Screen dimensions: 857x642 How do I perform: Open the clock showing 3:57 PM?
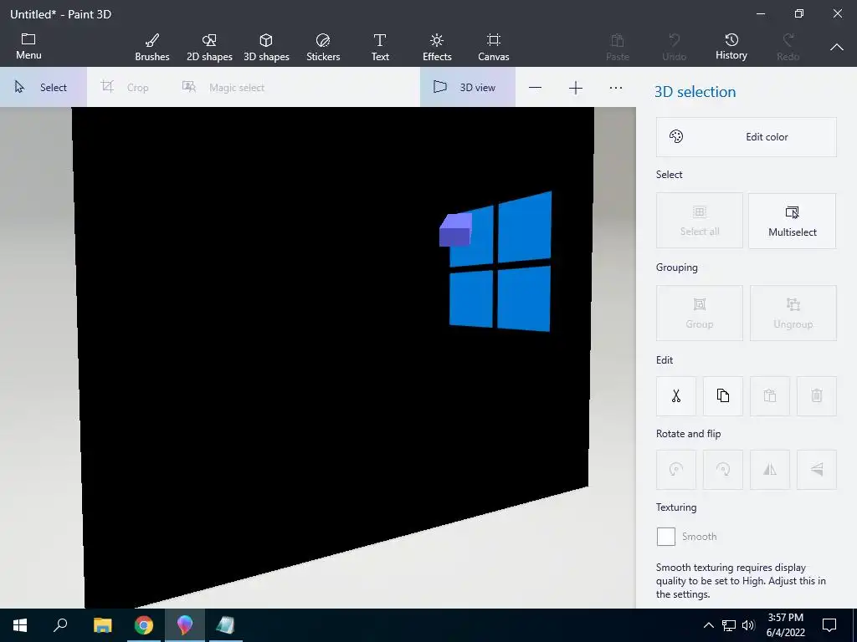785,625
